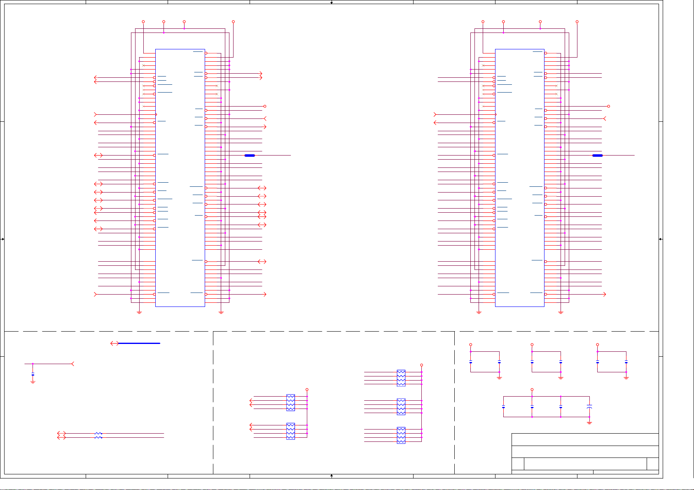Select the lower resistor array of the two-array column

[290, 431]
